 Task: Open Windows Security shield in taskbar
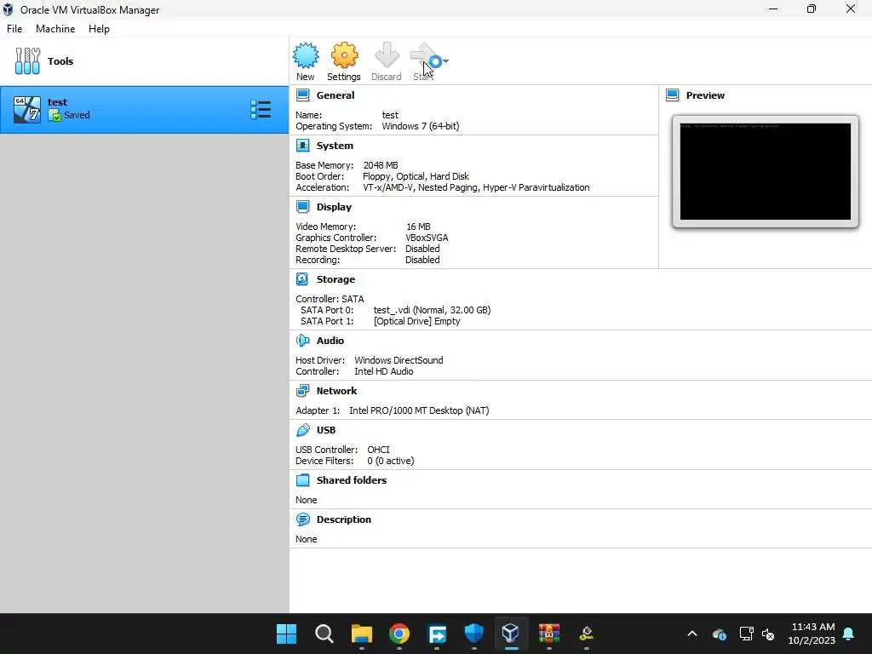(473, 634)
